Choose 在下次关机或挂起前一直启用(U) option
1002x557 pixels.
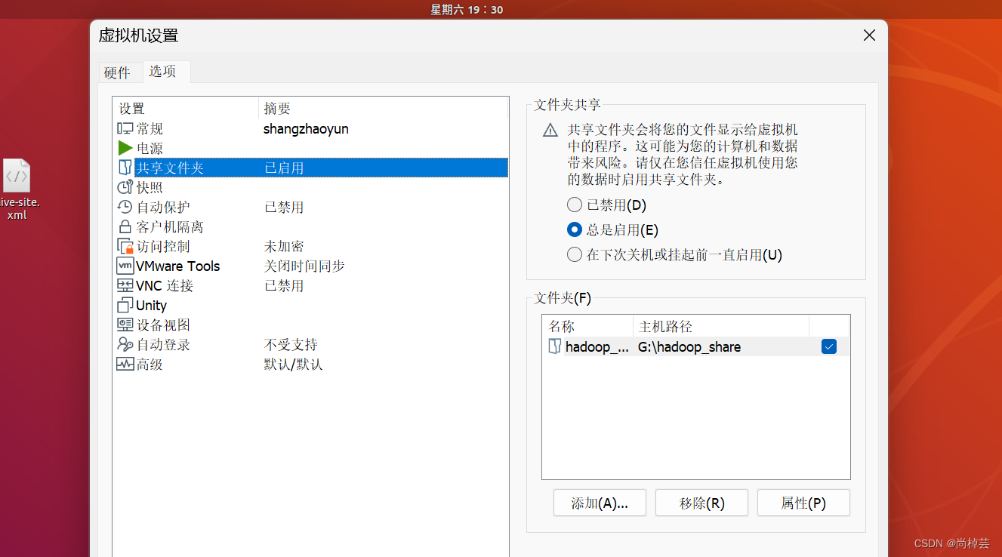[x=575, y=255]
